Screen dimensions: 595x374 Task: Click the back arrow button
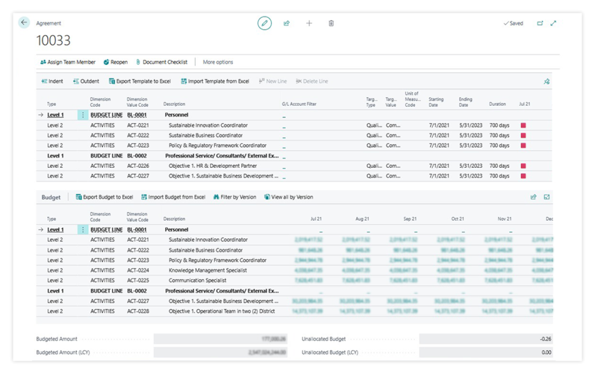(x=24, y=23)
